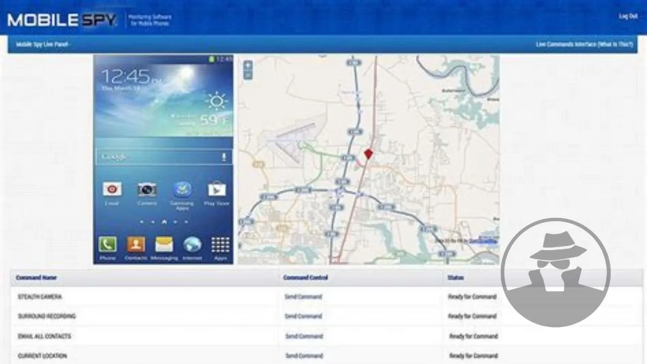This screenshot has height=364, width=647.
Task: Click the Google search bar on phone
Action: coord(164,157)
